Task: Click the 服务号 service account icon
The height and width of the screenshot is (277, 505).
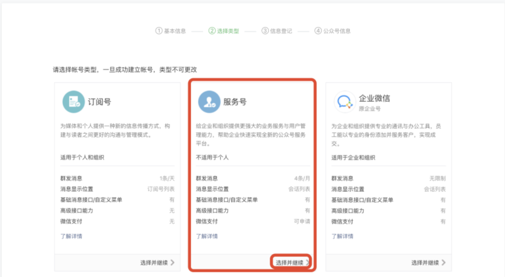Action: (209, 102)
